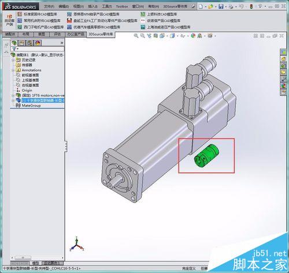289x273 pixels.
Task: Expand the 历史记录 tree node
Action: pos(13,60)
